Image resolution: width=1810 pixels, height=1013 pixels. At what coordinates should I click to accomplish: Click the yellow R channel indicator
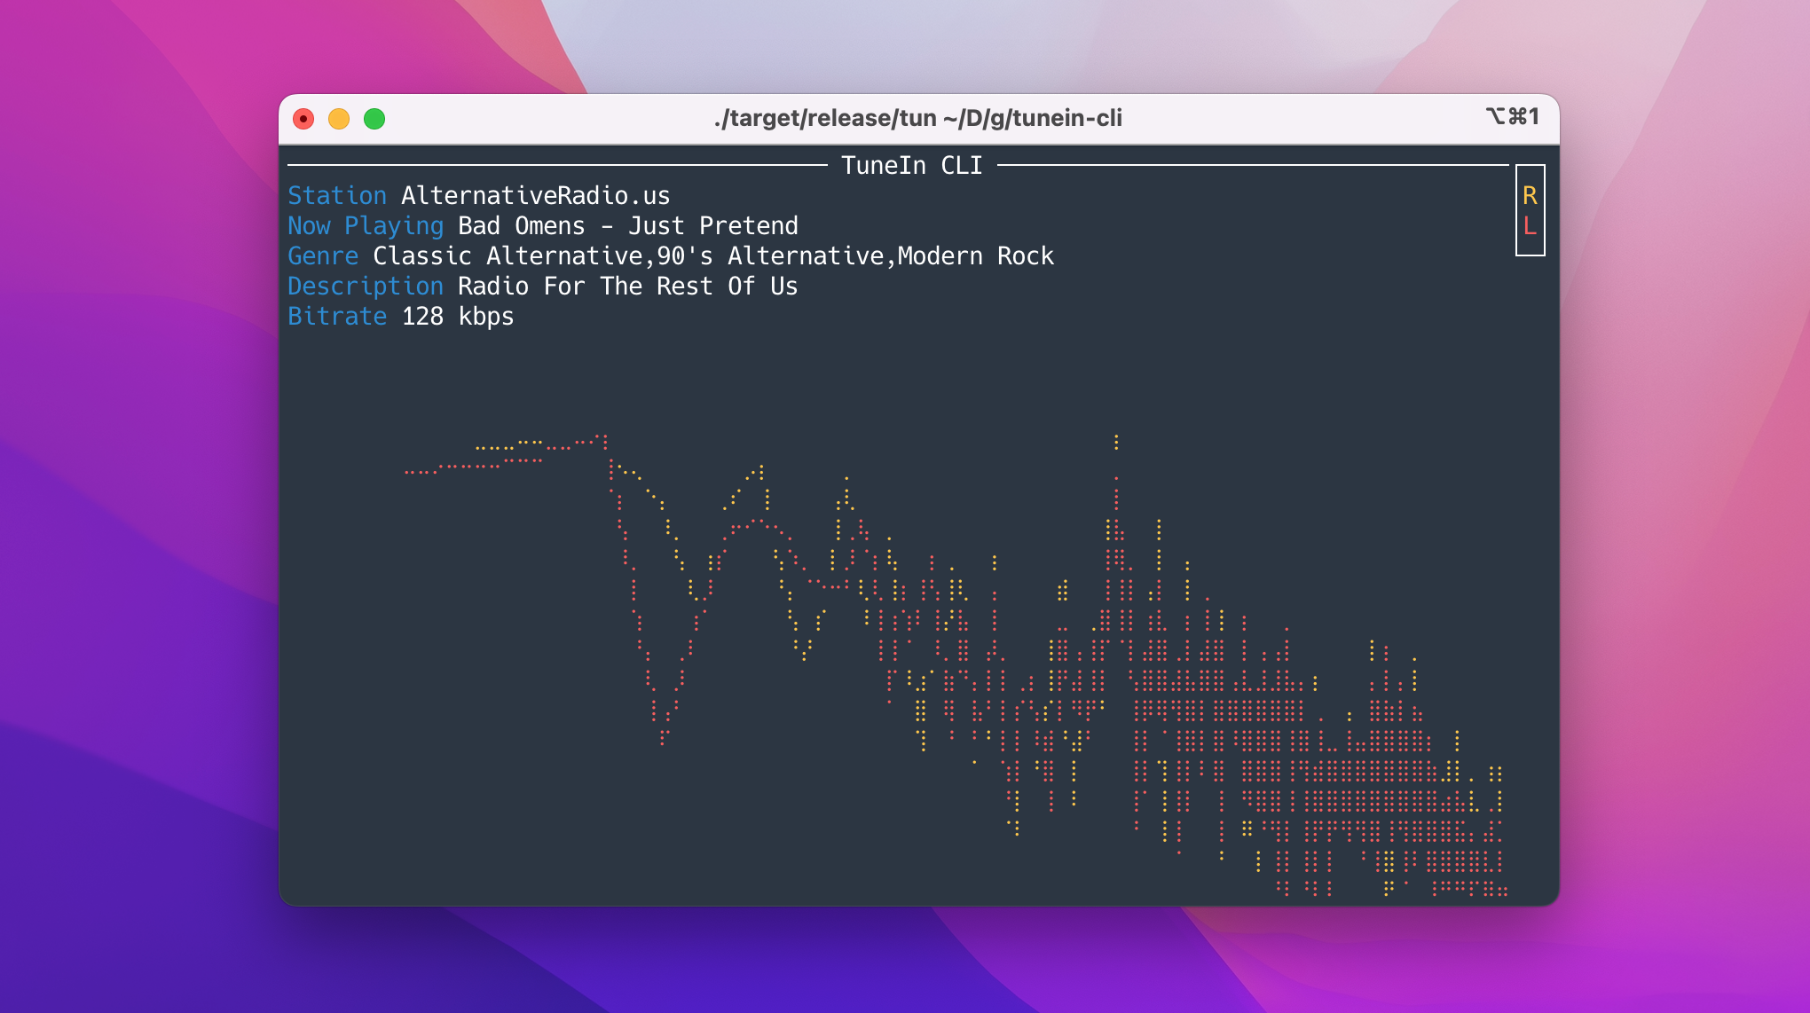1530,195
